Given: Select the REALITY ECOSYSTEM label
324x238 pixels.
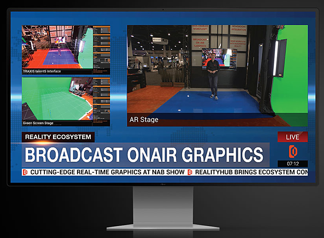Looking at the screenshot, I should click(x=58, y=137).
